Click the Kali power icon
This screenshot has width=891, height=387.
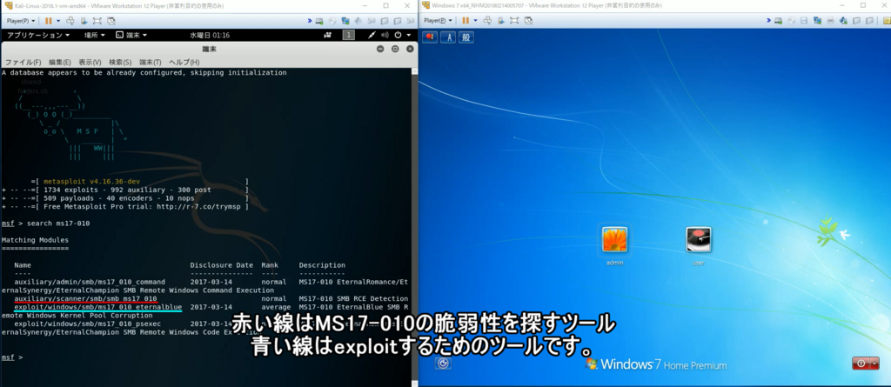[x=398, y=36]
